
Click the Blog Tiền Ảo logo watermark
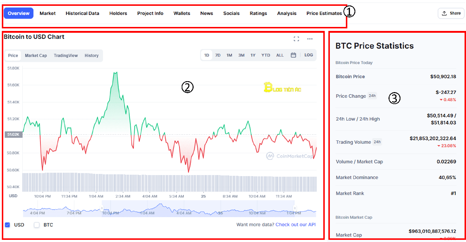pos(283,88)
